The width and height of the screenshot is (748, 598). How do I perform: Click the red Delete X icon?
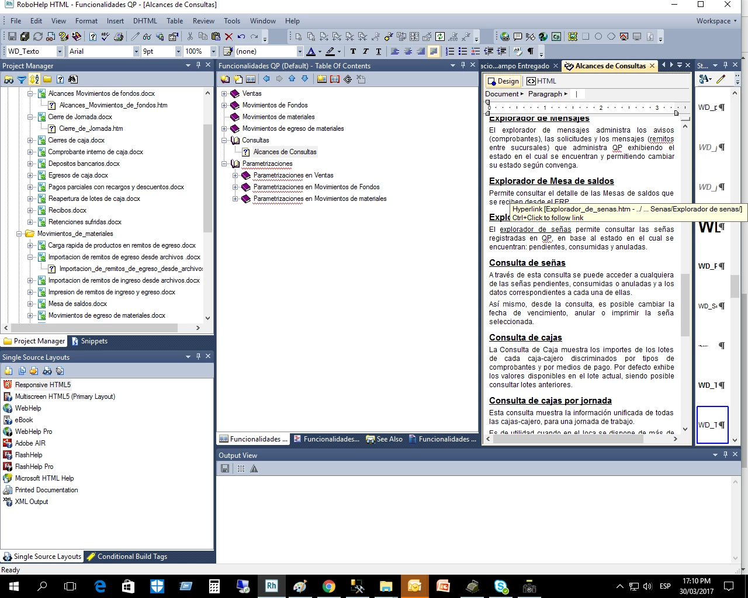point(228,36)
